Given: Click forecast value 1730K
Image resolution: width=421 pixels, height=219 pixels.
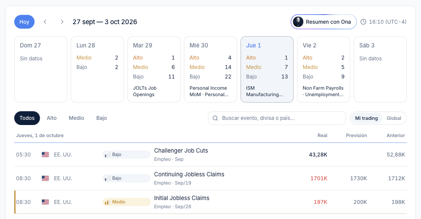Looking at the screenshot, I should coord(358,178).
